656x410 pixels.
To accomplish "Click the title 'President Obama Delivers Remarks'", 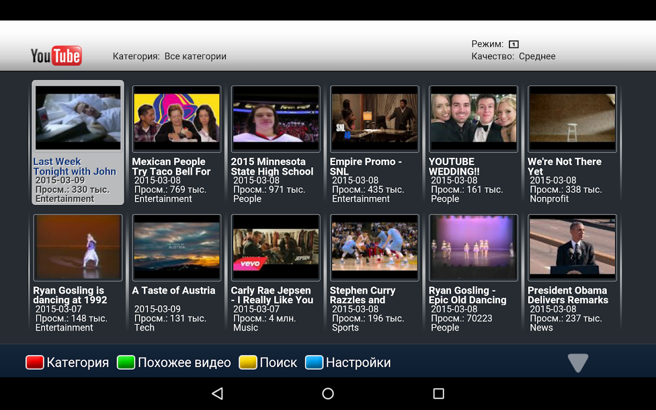I will (568, 295).
